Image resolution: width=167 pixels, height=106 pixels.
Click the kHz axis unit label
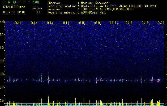2,21
